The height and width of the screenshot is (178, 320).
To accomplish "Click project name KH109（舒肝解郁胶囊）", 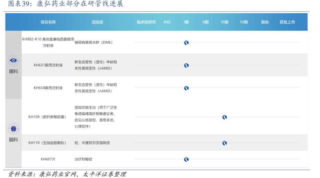I will pyautogui.click(x=47, y=117).
